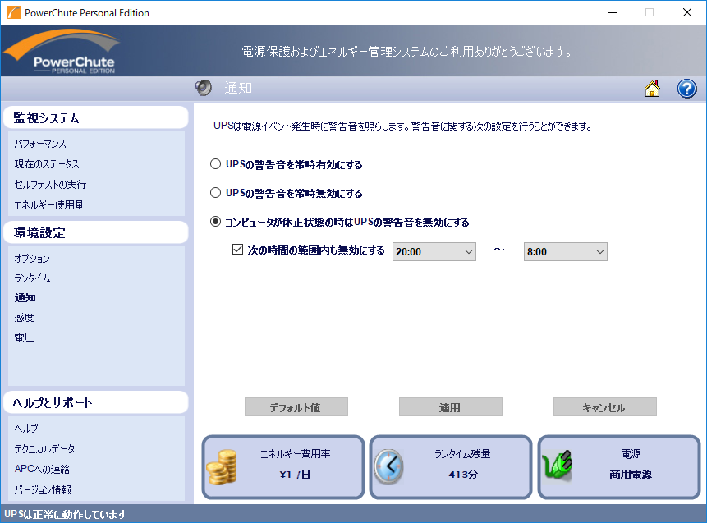This screenshot has height=523, width=707.
Task: Click the gold coins energy cost icon
Action: (222, 467)
